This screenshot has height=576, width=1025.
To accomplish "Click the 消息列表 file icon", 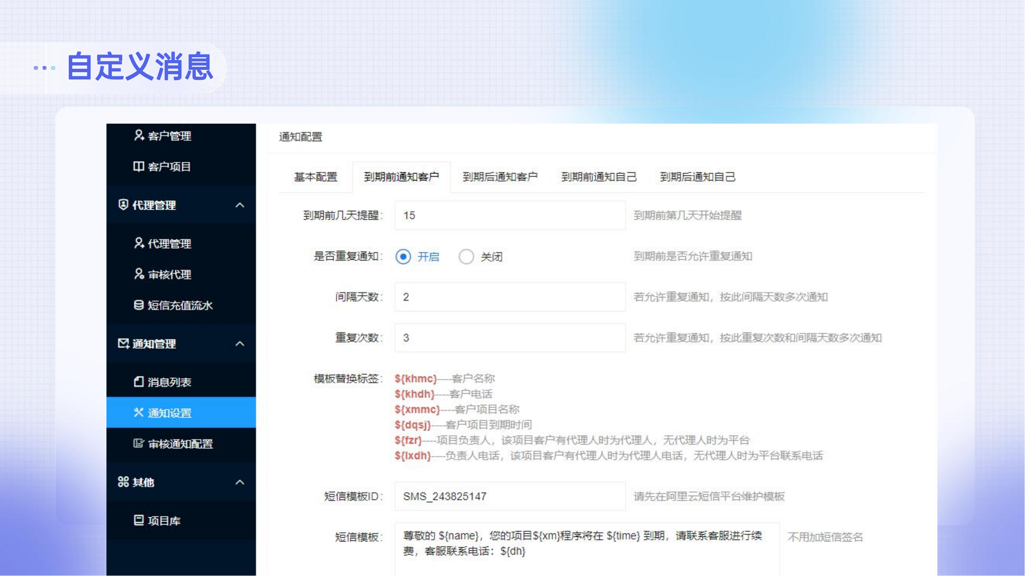I will point(138,382).
